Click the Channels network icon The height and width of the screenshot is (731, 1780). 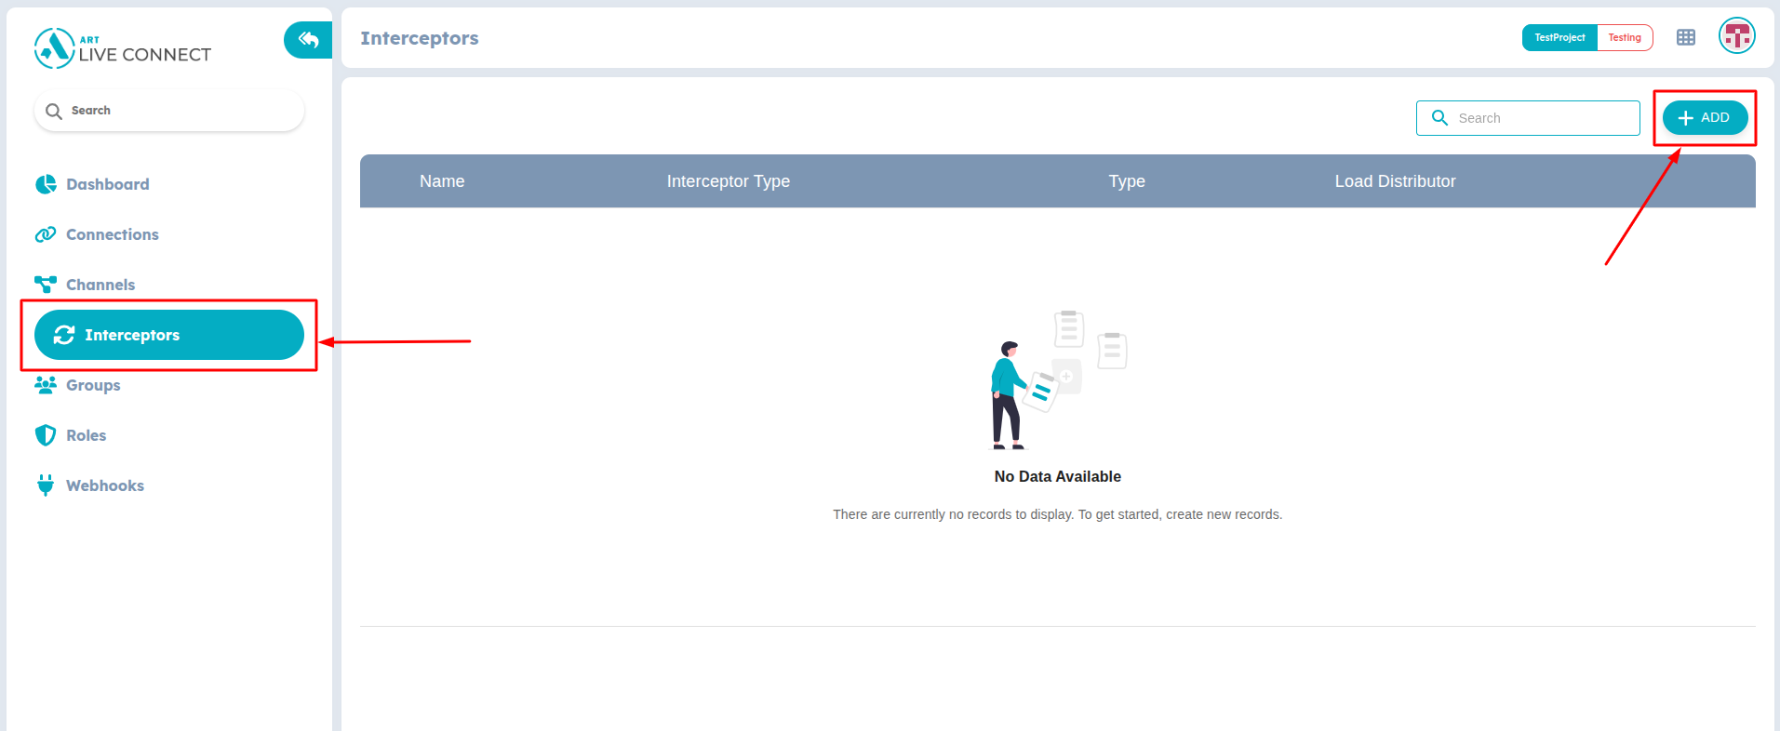(46, 285)
